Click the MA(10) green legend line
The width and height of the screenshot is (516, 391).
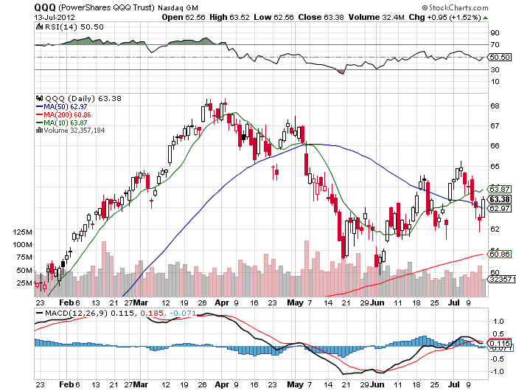pos(39,123)
